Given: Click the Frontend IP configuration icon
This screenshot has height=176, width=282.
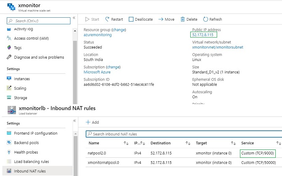Looking at the screenshot, I should coord(9,133).
